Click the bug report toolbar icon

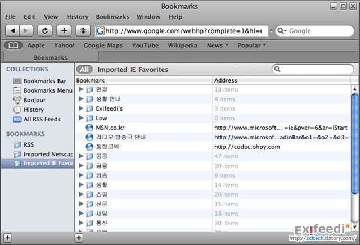tap(83, 31)
